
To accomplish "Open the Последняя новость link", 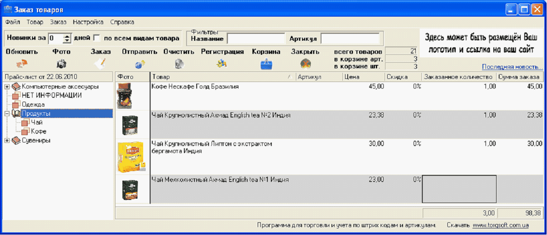I will 512,67.
